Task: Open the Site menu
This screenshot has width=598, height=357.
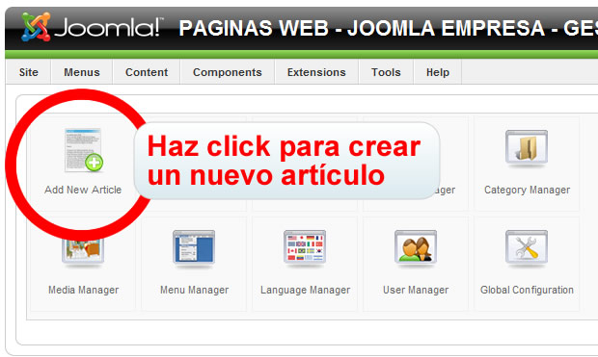Action: tap(29, 72)
